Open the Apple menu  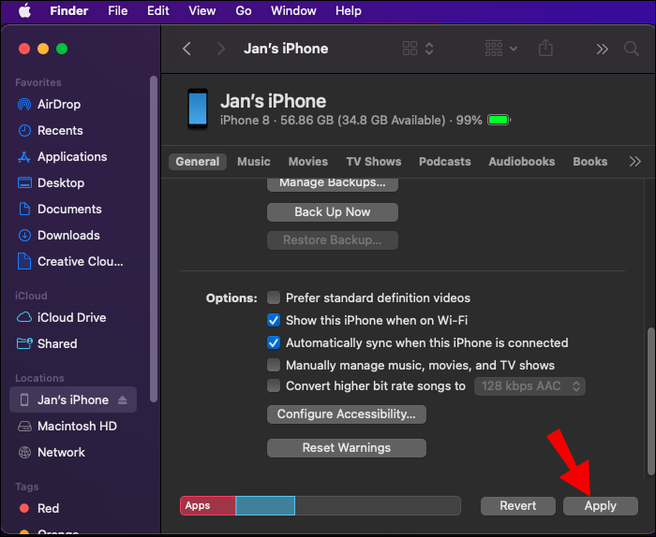(24, 11)
